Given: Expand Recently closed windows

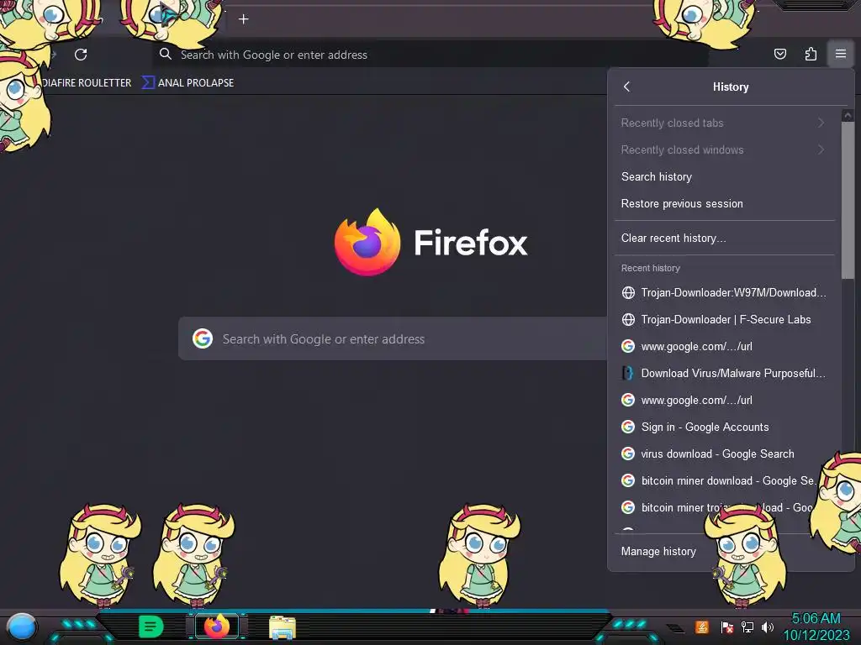Looking at the screenshot, I should click(x=724, y=149).
